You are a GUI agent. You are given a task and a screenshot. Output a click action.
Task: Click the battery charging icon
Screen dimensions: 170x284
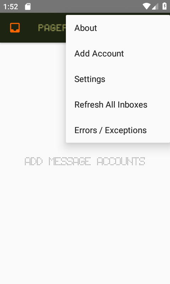tap(164, 6)
